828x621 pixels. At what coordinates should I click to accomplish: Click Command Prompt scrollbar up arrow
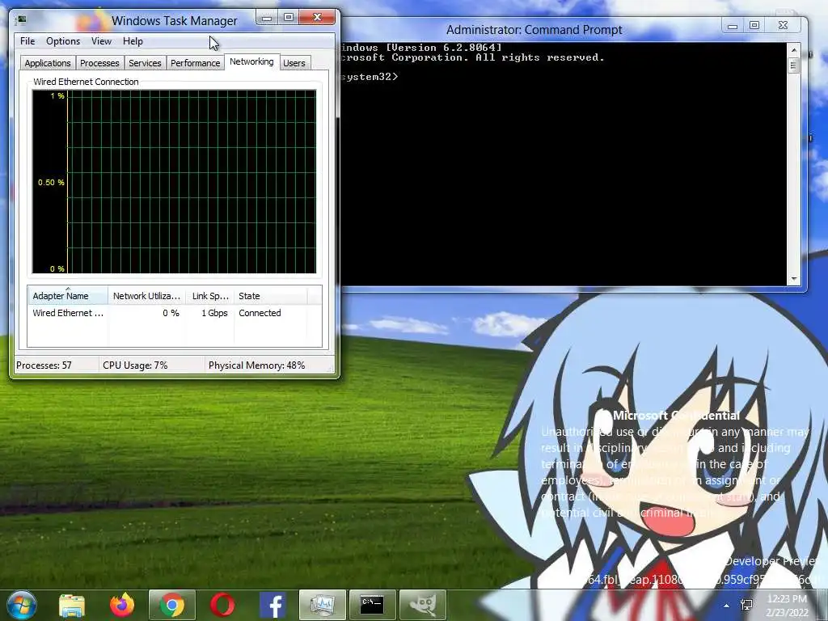point(793,49)
